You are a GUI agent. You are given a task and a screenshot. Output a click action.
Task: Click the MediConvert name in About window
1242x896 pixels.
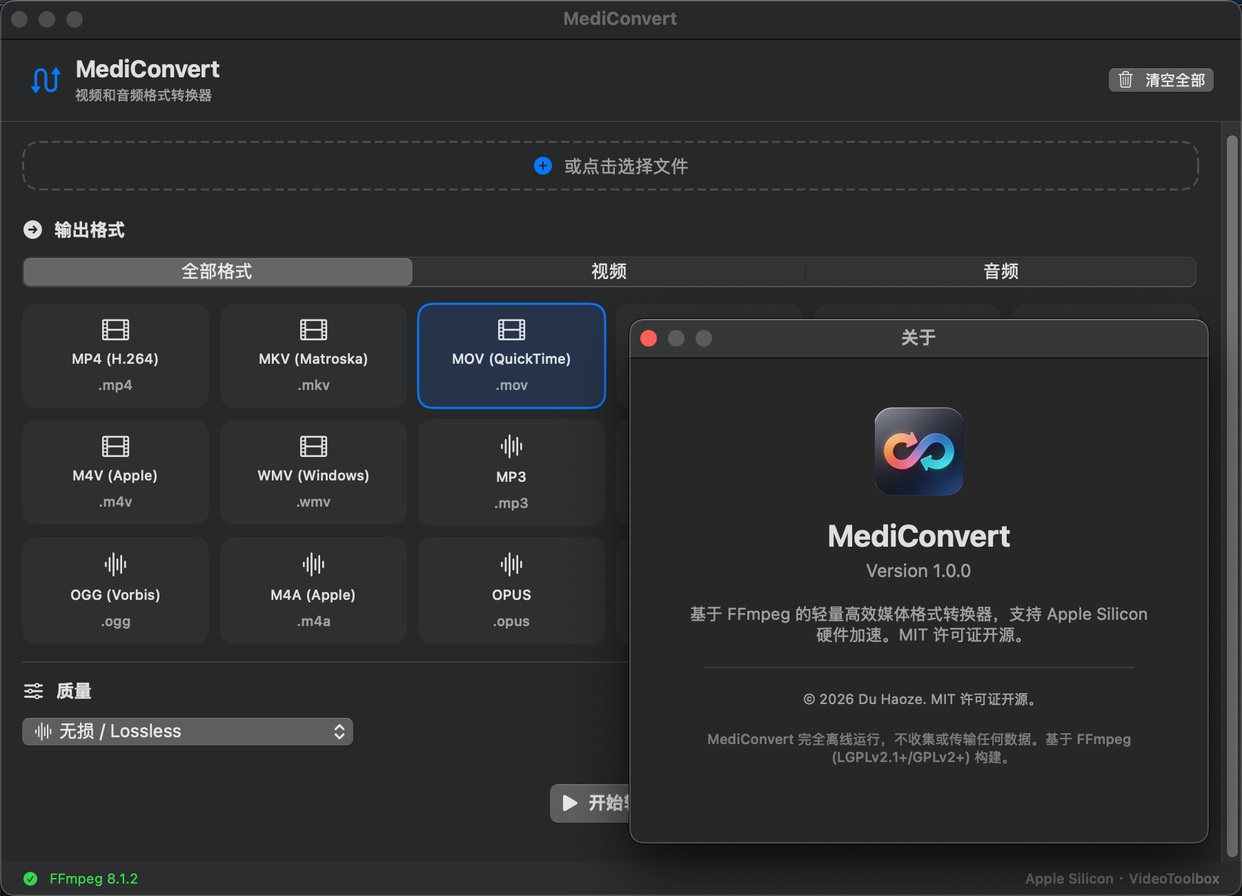pyautogui.click(x=918, y=536)
